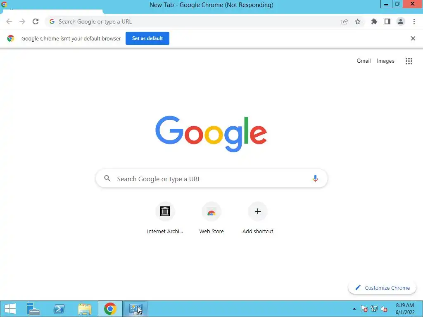Open Gmail link

(x=364, y=61)
